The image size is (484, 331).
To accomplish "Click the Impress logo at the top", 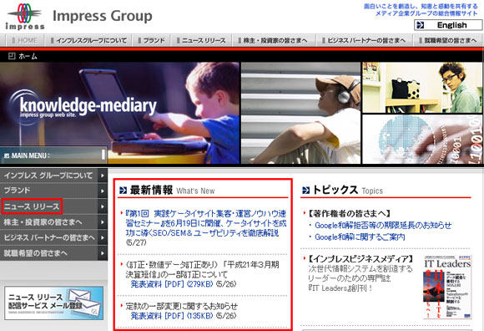I will [x=25, y=17].
